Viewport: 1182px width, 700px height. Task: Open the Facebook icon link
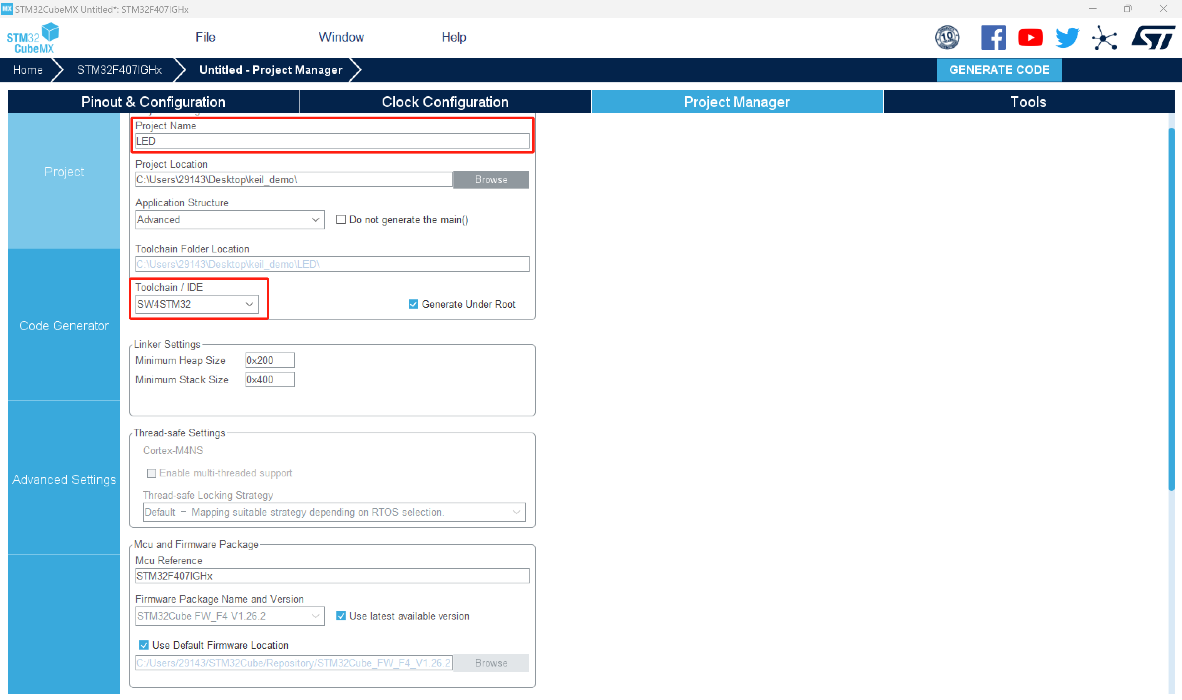(x=993, y=38)
